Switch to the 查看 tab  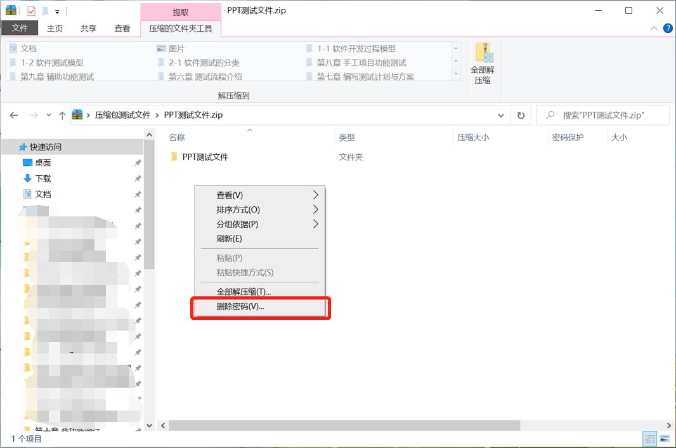pyautogui.click(x=122, y=29)
